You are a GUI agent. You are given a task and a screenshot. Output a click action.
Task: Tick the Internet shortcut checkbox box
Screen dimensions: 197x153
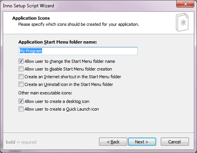coord(21,77)
